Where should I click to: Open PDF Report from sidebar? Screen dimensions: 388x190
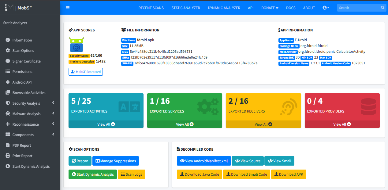[x=21, y=145]
